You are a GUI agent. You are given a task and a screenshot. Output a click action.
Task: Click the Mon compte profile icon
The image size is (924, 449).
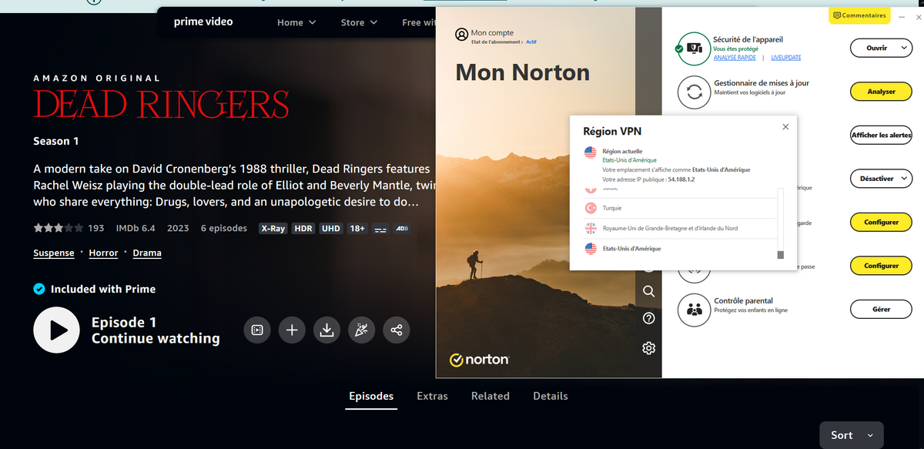461,34
